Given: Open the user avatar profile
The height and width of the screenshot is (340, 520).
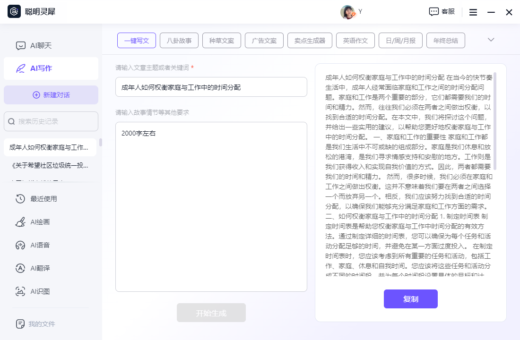Looking at the screenshot, I should [347, 12].
